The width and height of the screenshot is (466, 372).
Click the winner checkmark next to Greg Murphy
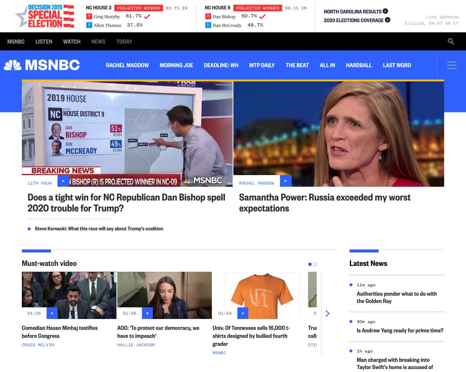coord(147,16)
